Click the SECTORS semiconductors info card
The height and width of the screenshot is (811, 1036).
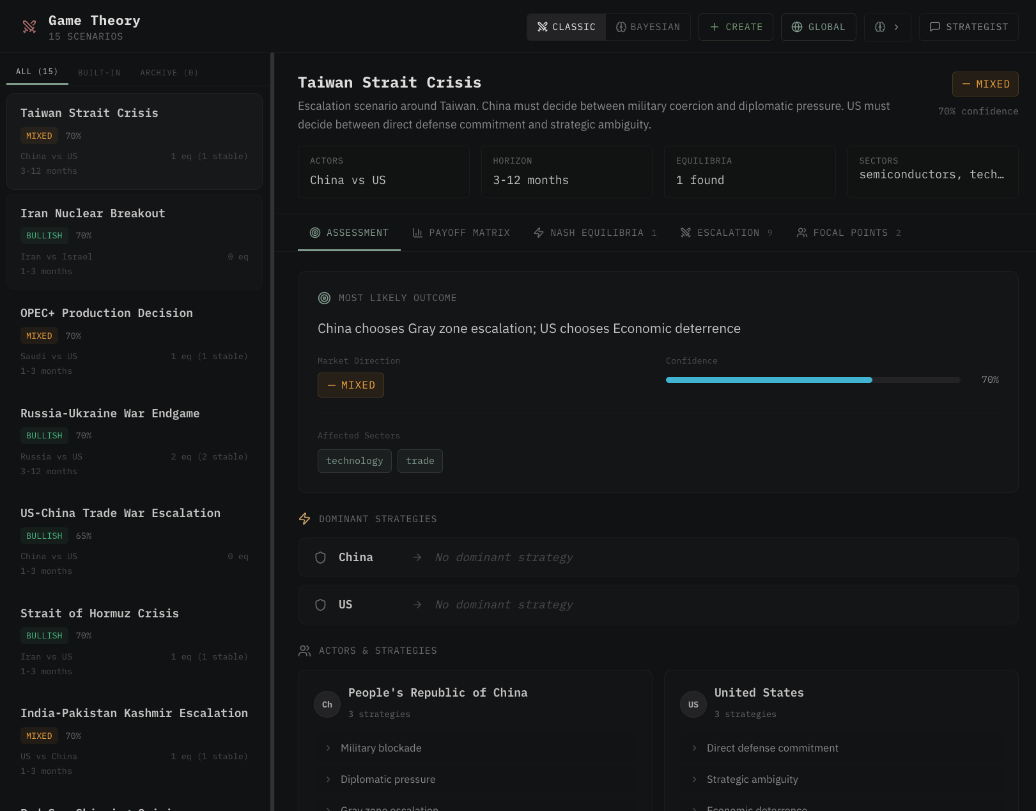[x=932, y=171]
